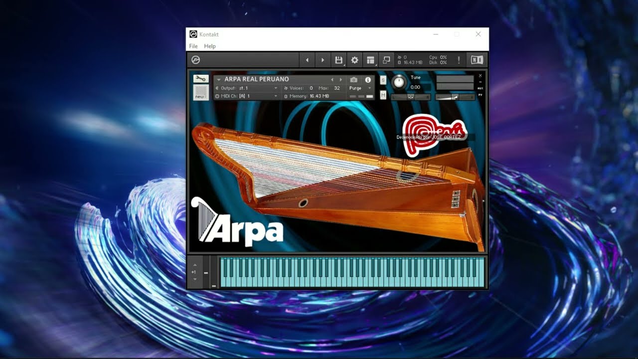Click the pitch bend wheel strip
638x359 pixels.
206,272
